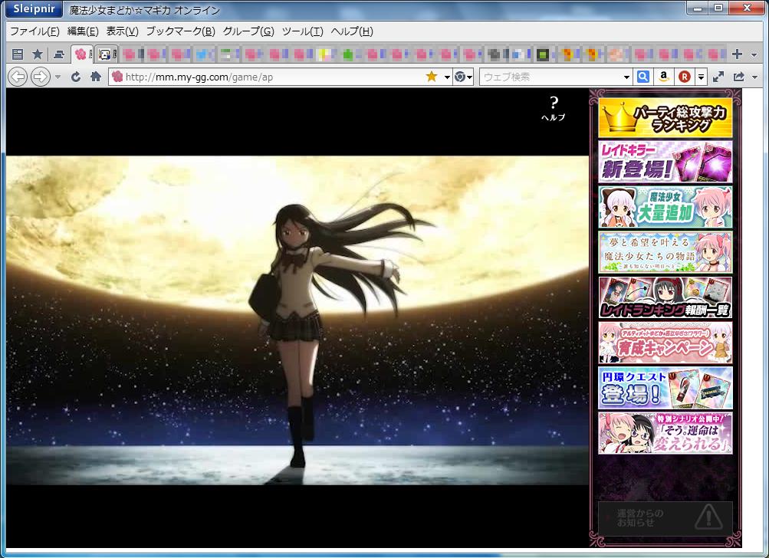Expand the web search history dropdown
Viewport: 769px width, 558px height.
point(626,77)
